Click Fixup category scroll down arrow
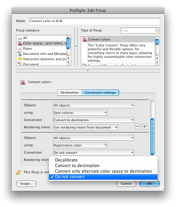Screen dimensions: 176x207 (68, 63)
